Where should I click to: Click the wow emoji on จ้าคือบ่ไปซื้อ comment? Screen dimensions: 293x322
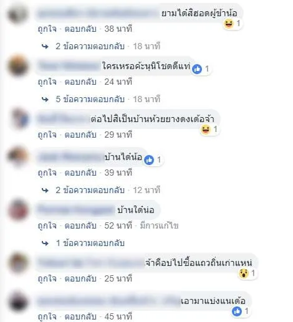(x=243, y=273)
